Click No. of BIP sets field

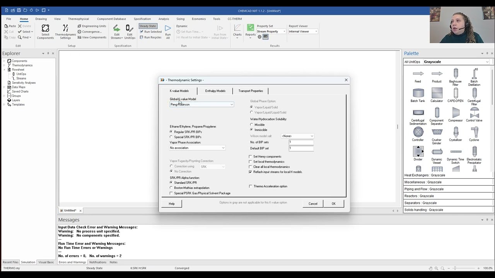pos(301,142)
